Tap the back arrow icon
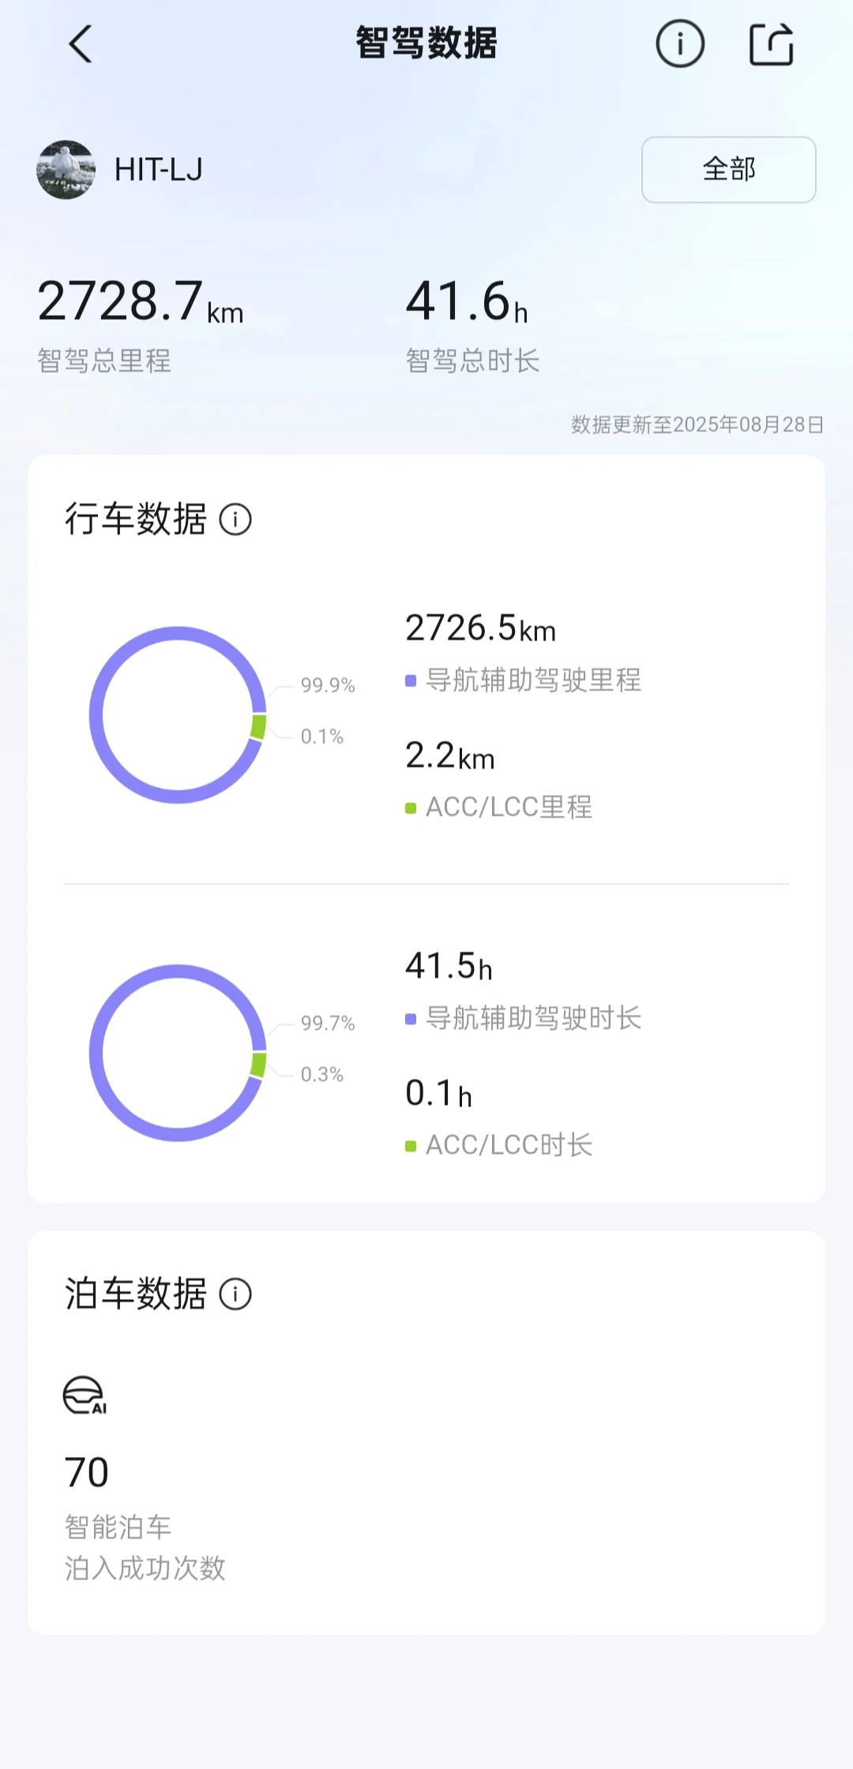This screenshot has height=1769, width=853. [81, 43]
